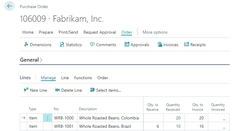This screenshot has height=131, width=233.
Task: Select the Manage tab in Lines
Action: [48, 78]
